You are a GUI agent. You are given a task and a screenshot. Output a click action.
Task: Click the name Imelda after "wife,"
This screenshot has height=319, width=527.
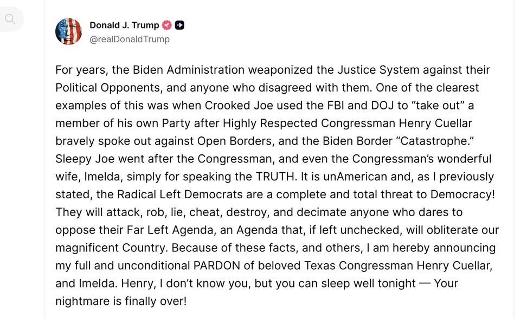(x=104, y=177)
